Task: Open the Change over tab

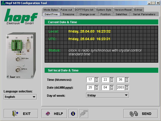Action: [87, 14]
